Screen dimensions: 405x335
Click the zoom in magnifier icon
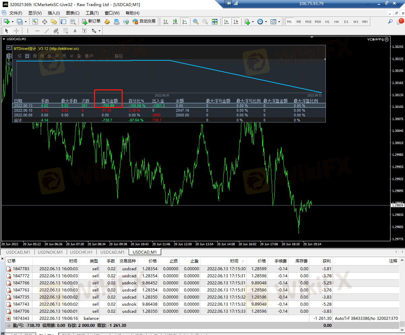click(196, 22)
